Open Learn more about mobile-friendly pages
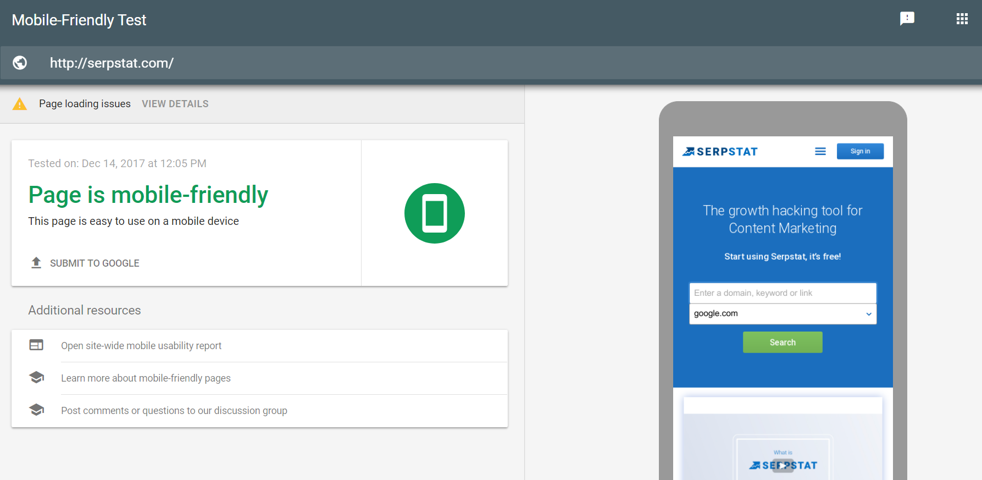Screen dimensions: 982x480 coord(146,378)
